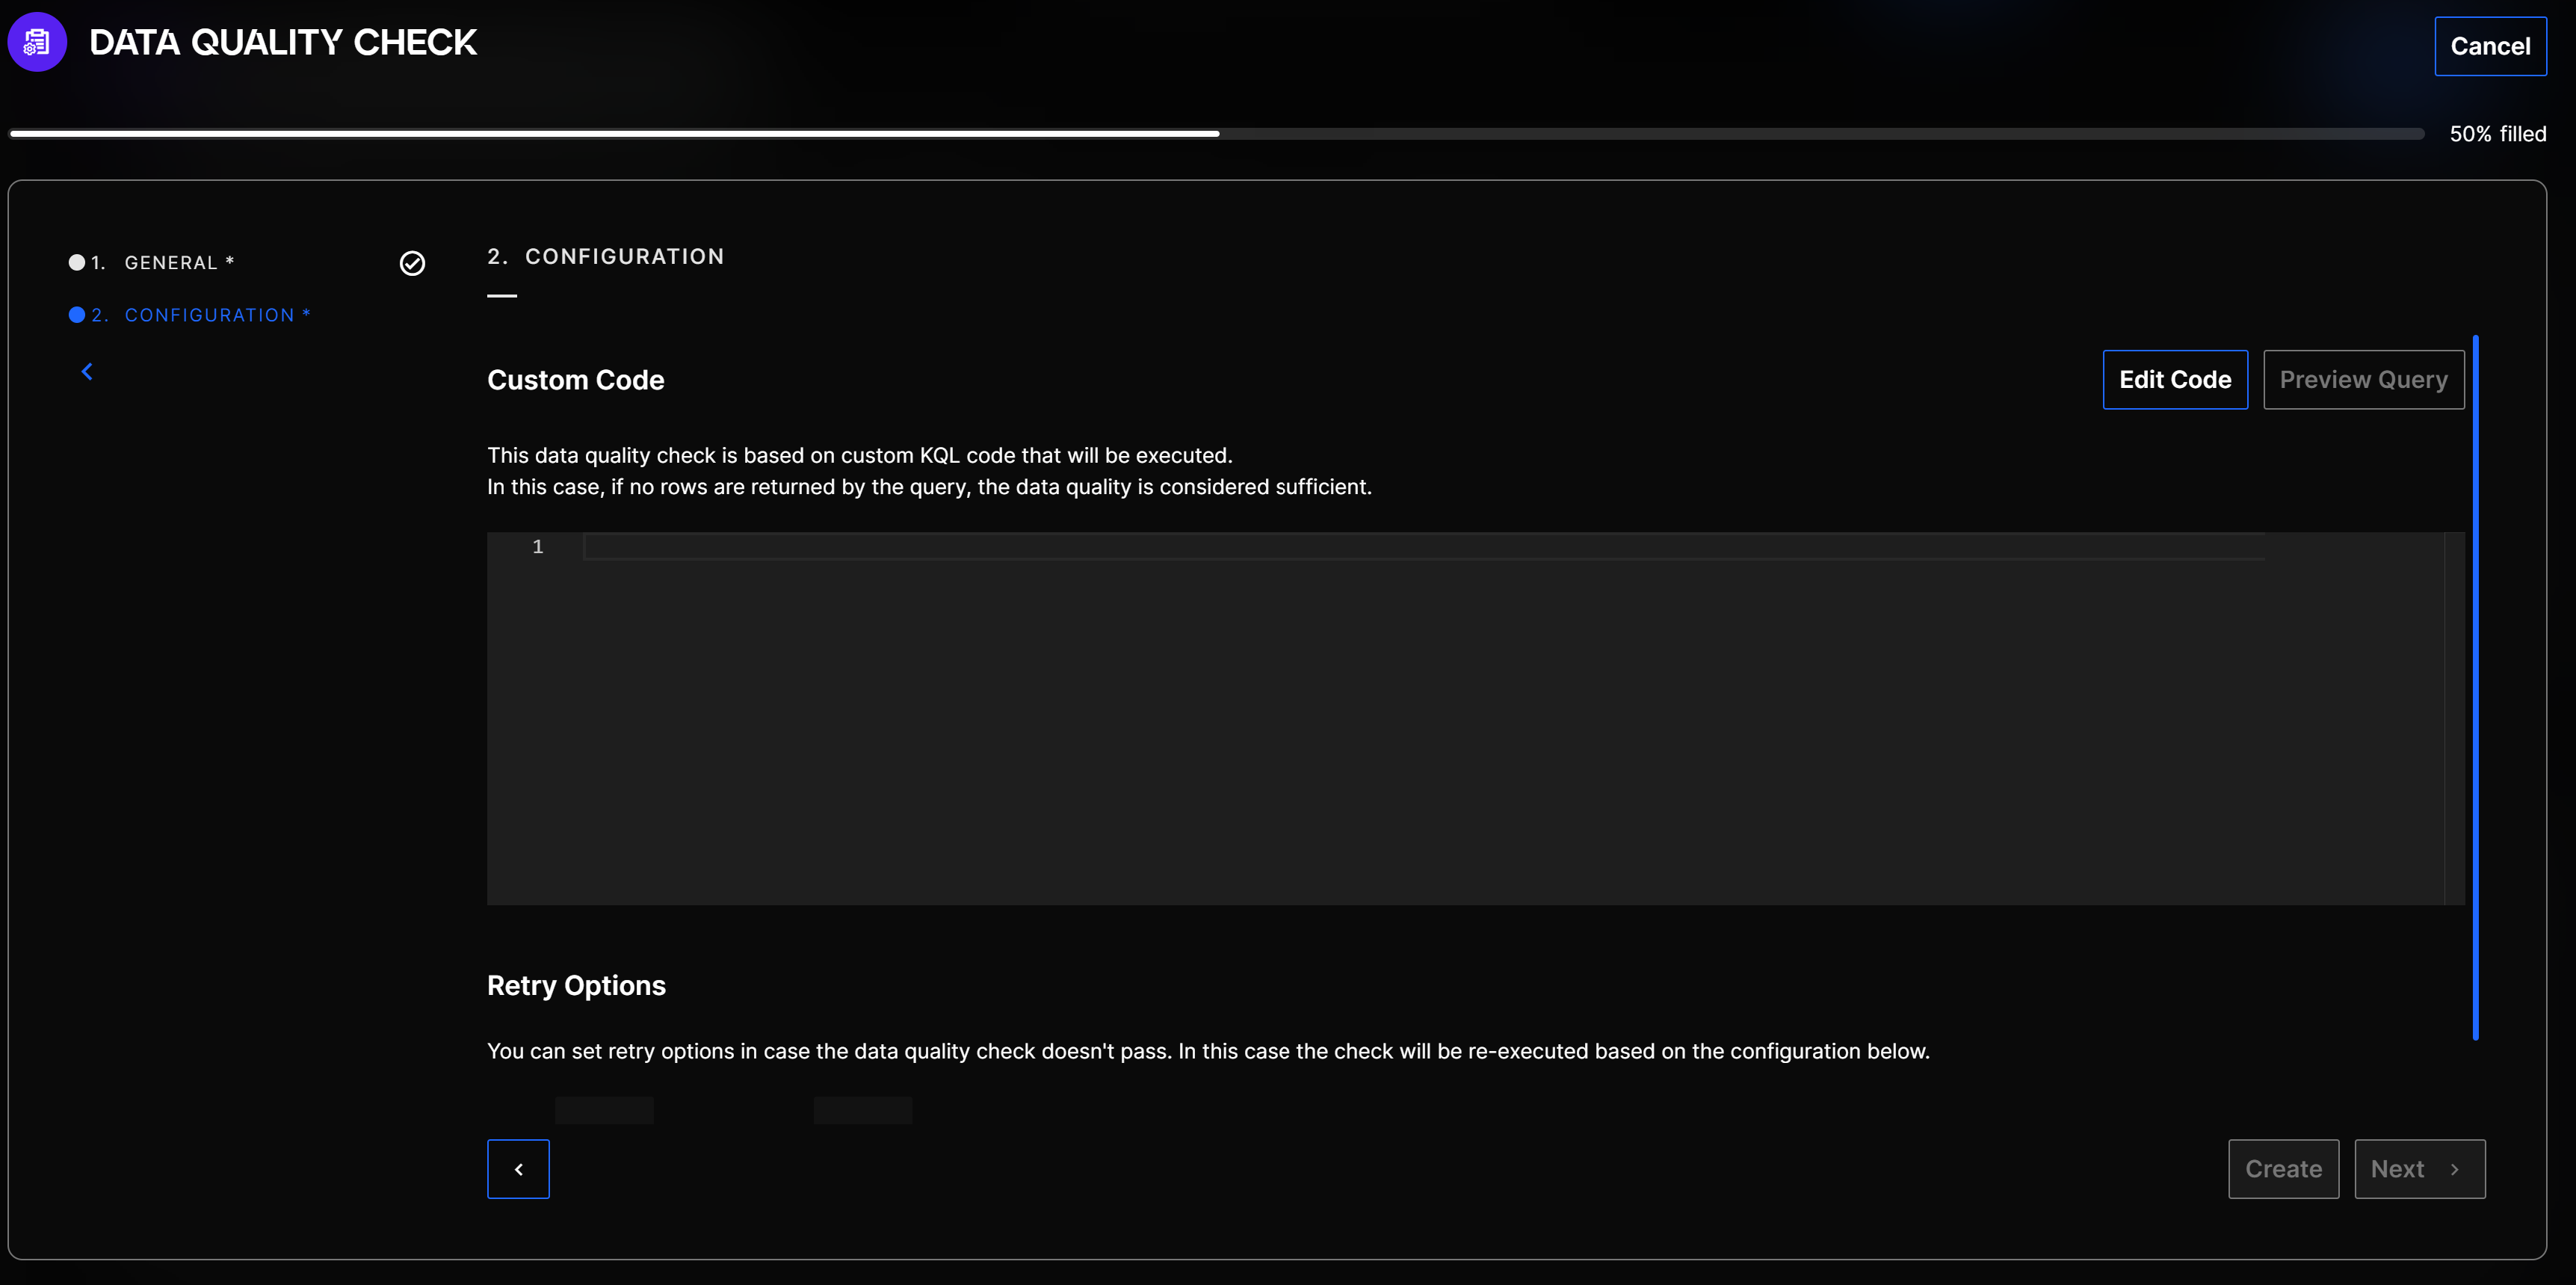Click the wizard completion progress bar

point(1215,134)
